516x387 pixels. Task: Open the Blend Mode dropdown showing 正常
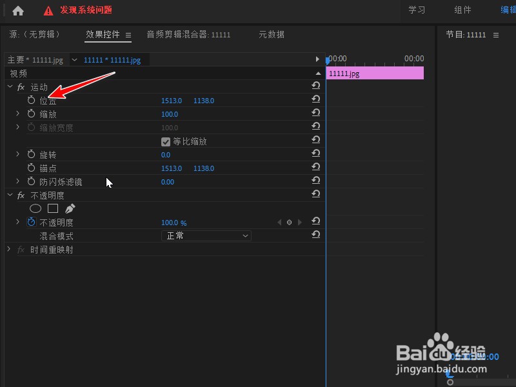[x=206, y=235]
